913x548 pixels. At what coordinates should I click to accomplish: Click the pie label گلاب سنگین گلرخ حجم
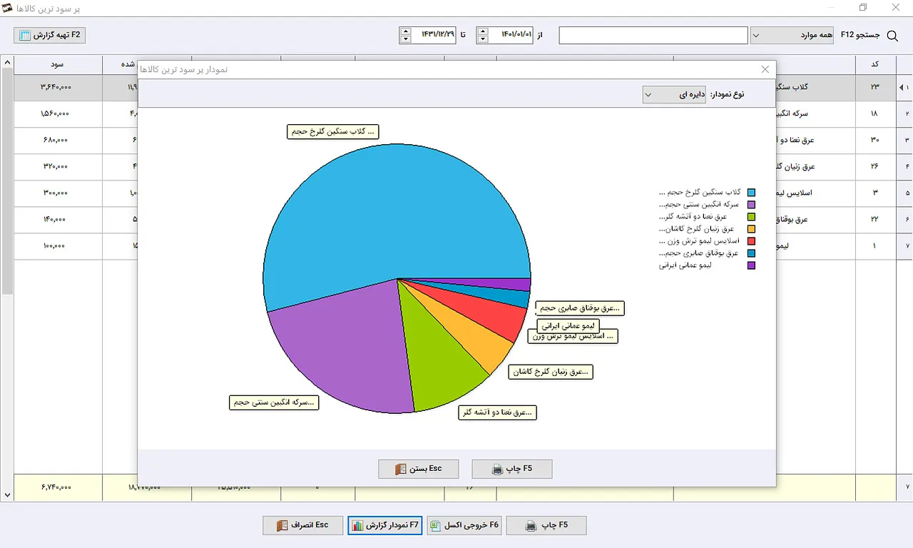pos(333,131)
